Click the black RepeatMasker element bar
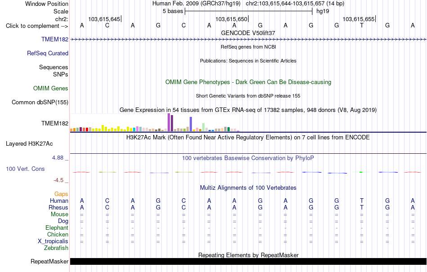This screenshot has height=272, width=427. click(248, 261)
